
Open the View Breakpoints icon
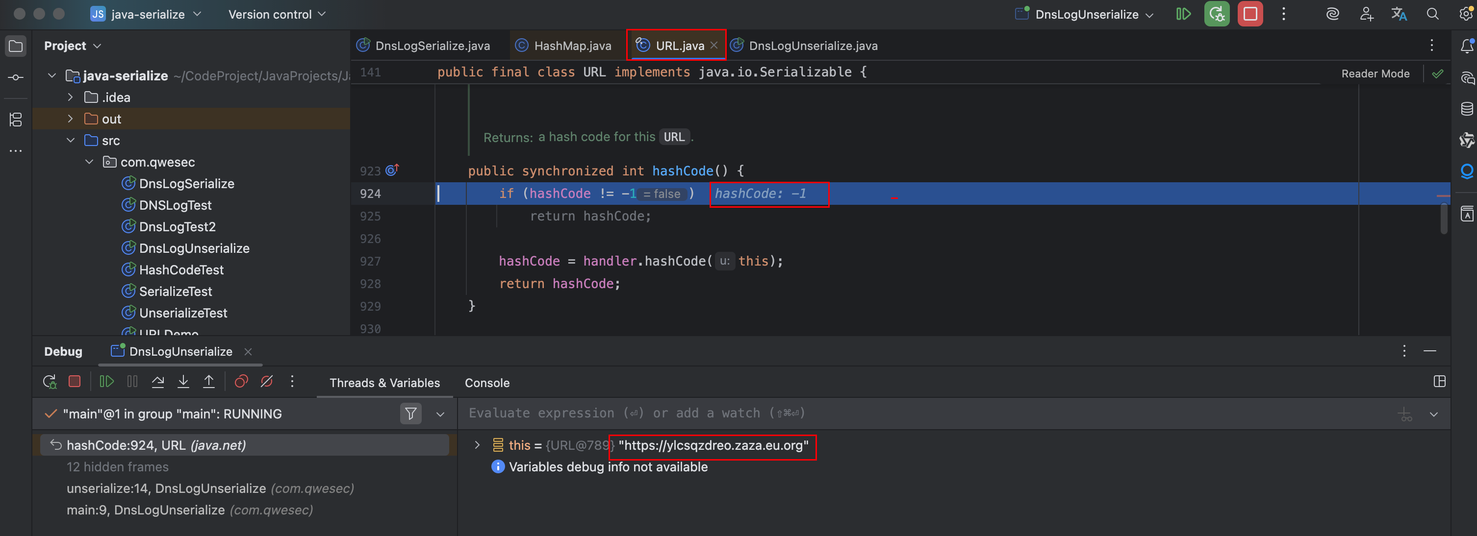[x=241, y=381]
